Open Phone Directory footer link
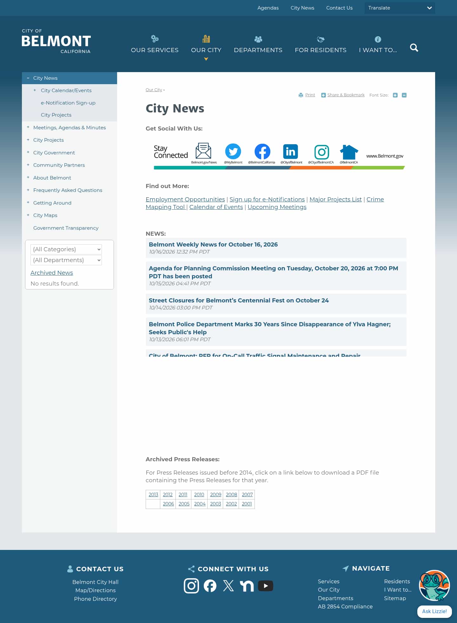457x623 pixels. [95, 599]
